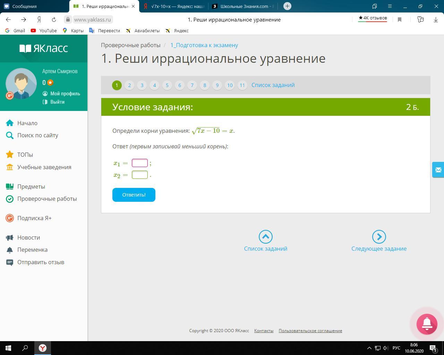Click the home icon beside Начало
Image resolution: width=444 pixels, height=355 pixels.
[x=10, y=123]
